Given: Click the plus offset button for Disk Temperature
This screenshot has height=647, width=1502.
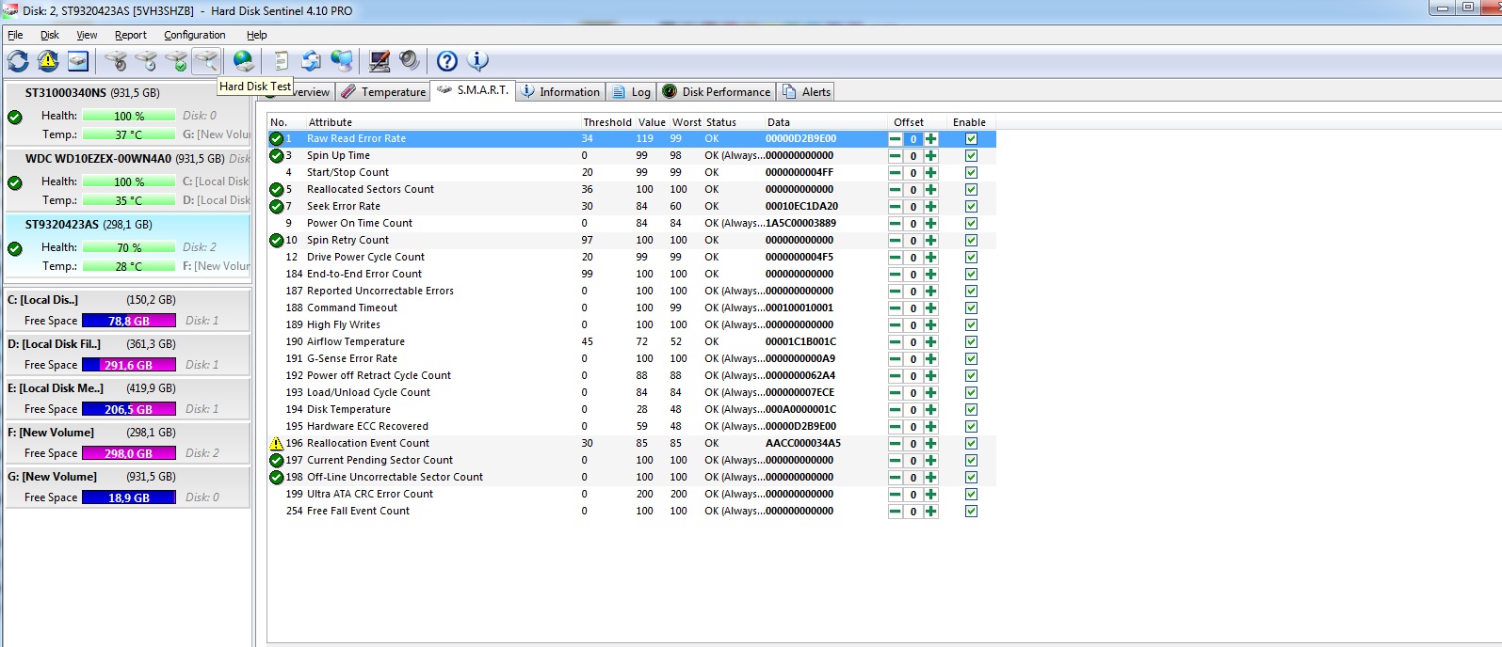Looking at the screenshot, I should coord(930,410).
